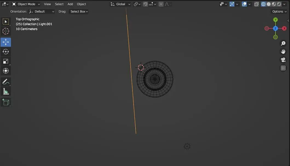The width and height of the screenshot is (290, 166).
Task: Activate the Measure tool
Action: click(x=6, y=91)
